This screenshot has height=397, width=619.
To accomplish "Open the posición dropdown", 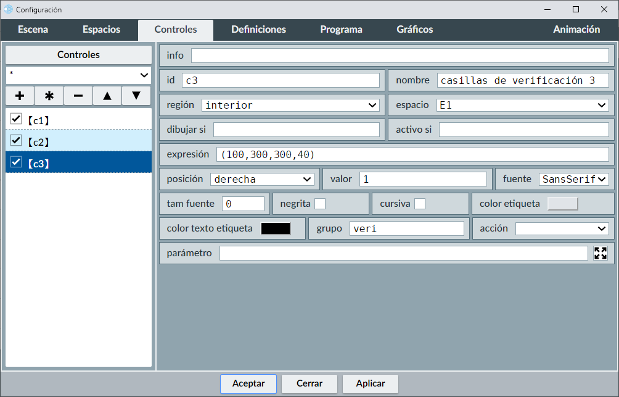I will coord(262,179).
